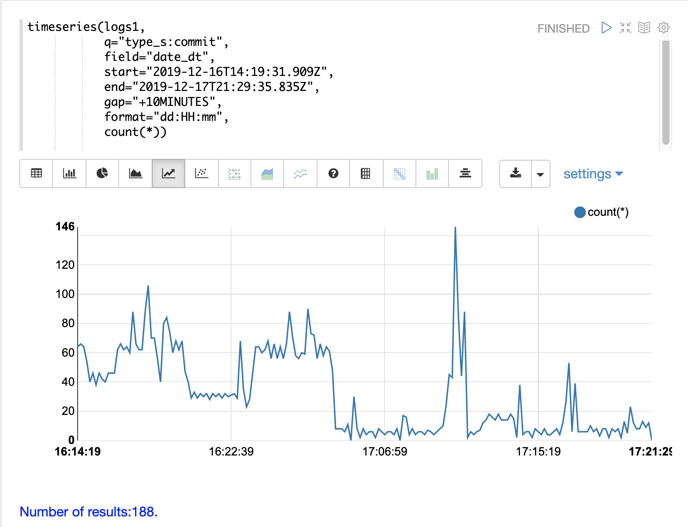Viewport: 688px width, 527px height.
Task: Download the result data
Action: pyautogui.click(x=516, y=173)
